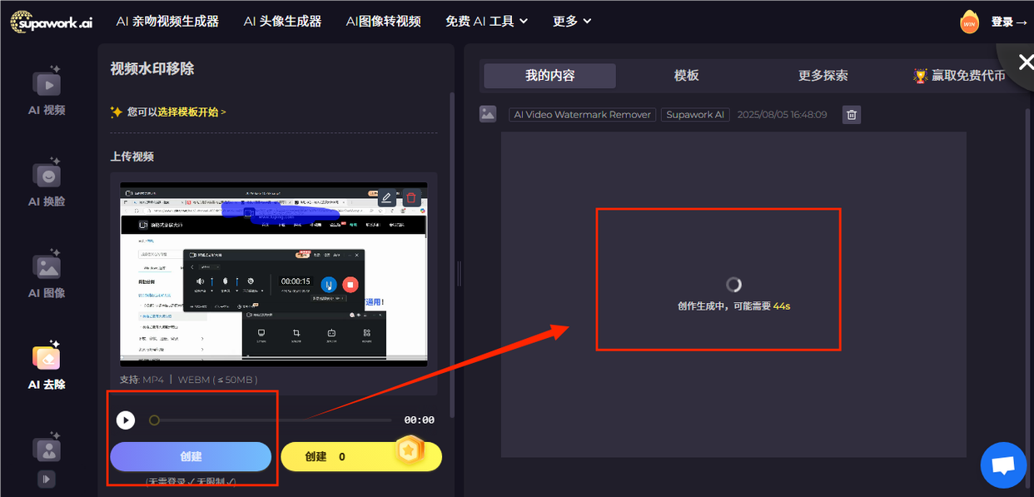Expand 免费 AI 工具 dropdown
Screen dimensions: 1034x497
click(487, 22)
